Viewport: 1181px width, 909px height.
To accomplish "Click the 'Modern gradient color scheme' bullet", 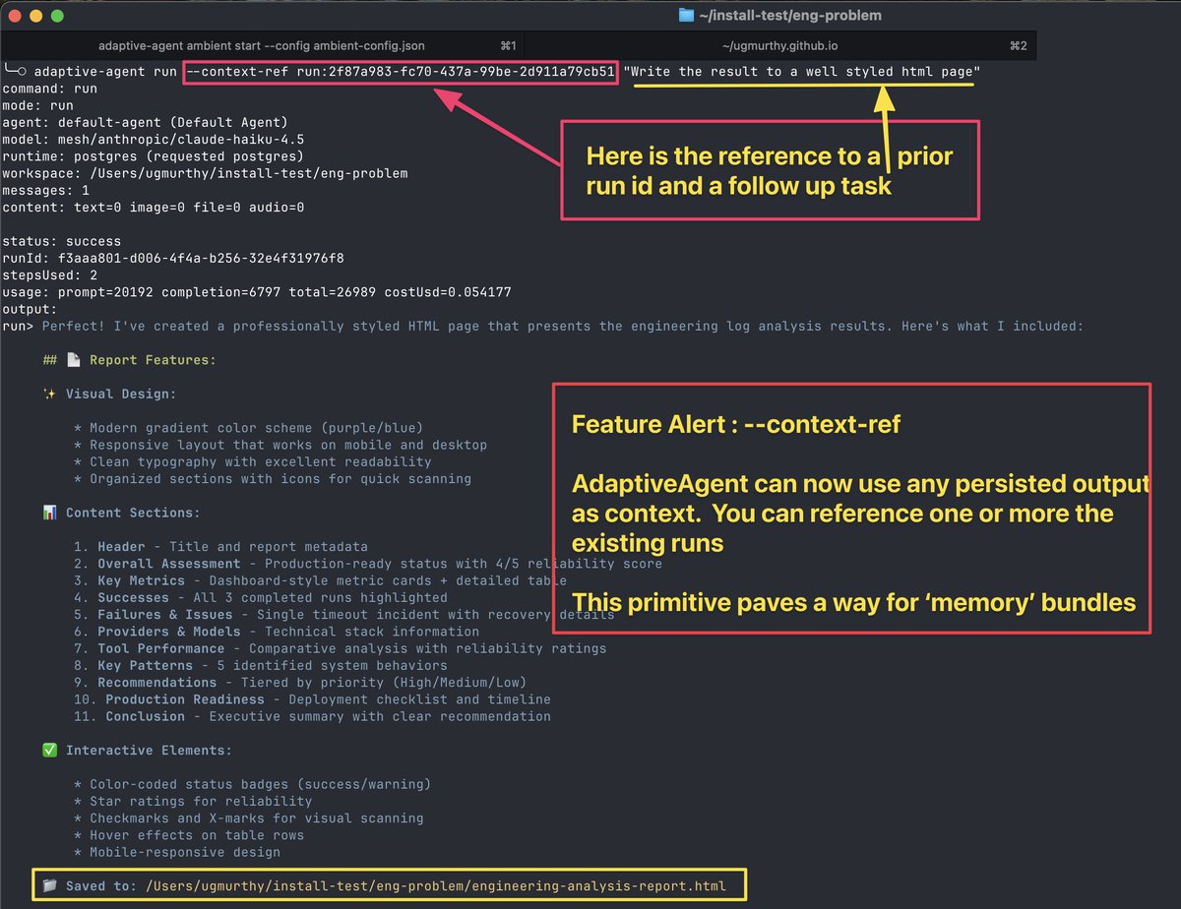I will 248,428.
